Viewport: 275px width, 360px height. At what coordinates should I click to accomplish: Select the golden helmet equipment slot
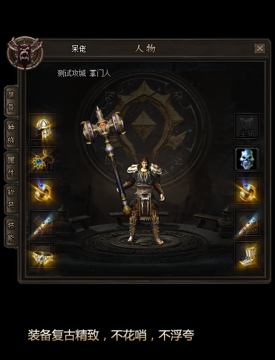pos(42,127)
